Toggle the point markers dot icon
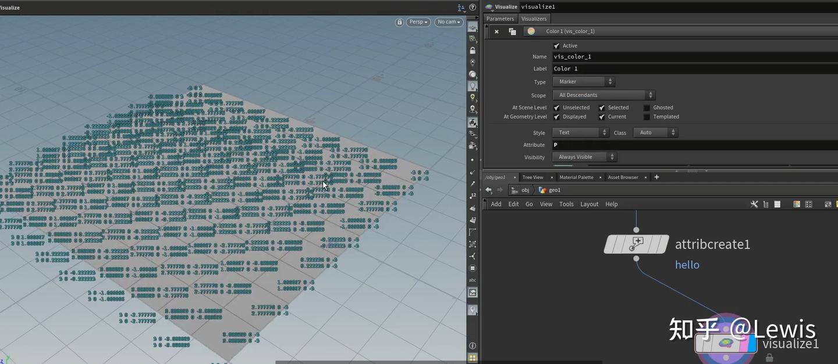This screenshot has width=838, height=364. coord(473,160)
